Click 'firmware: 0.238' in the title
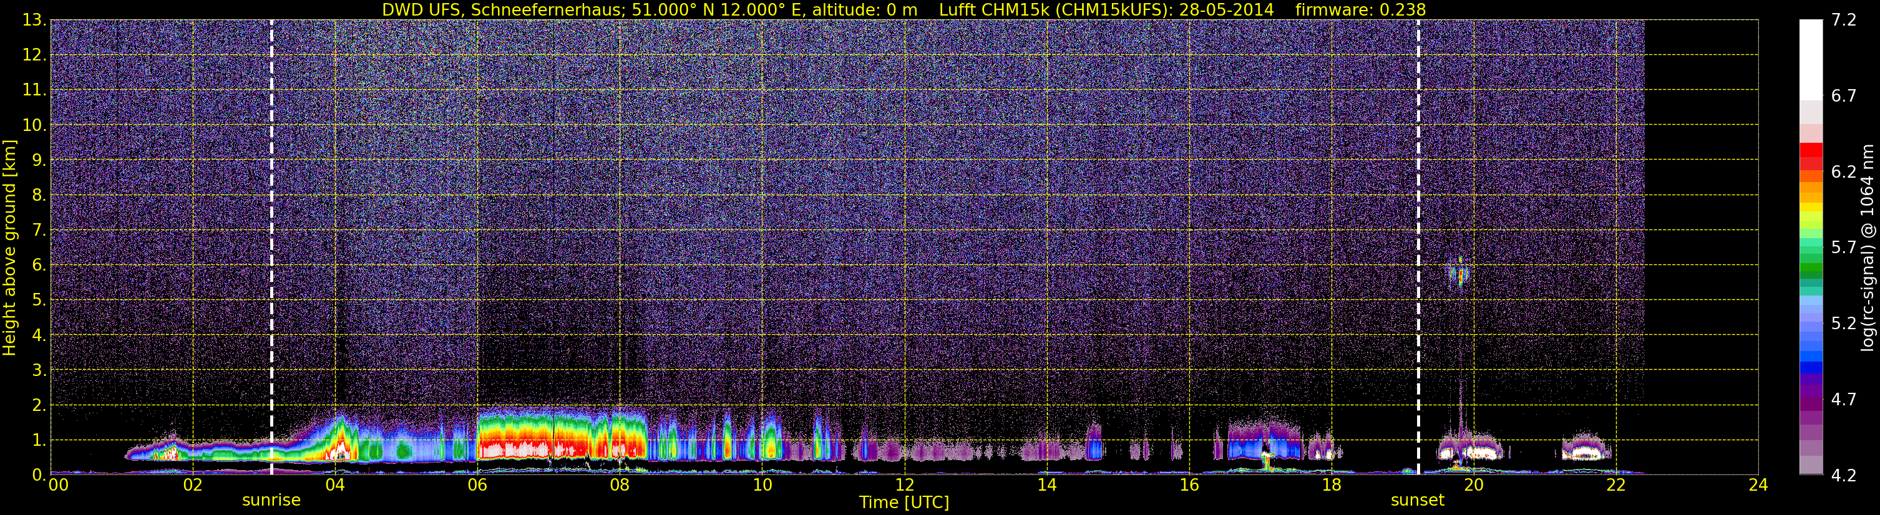 tap(1360, 9)
